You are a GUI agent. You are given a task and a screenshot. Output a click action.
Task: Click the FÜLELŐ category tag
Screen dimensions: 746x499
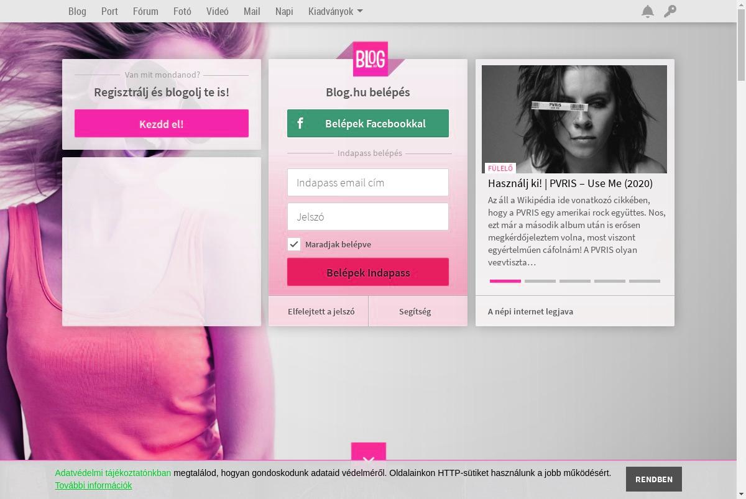[500, 168]
